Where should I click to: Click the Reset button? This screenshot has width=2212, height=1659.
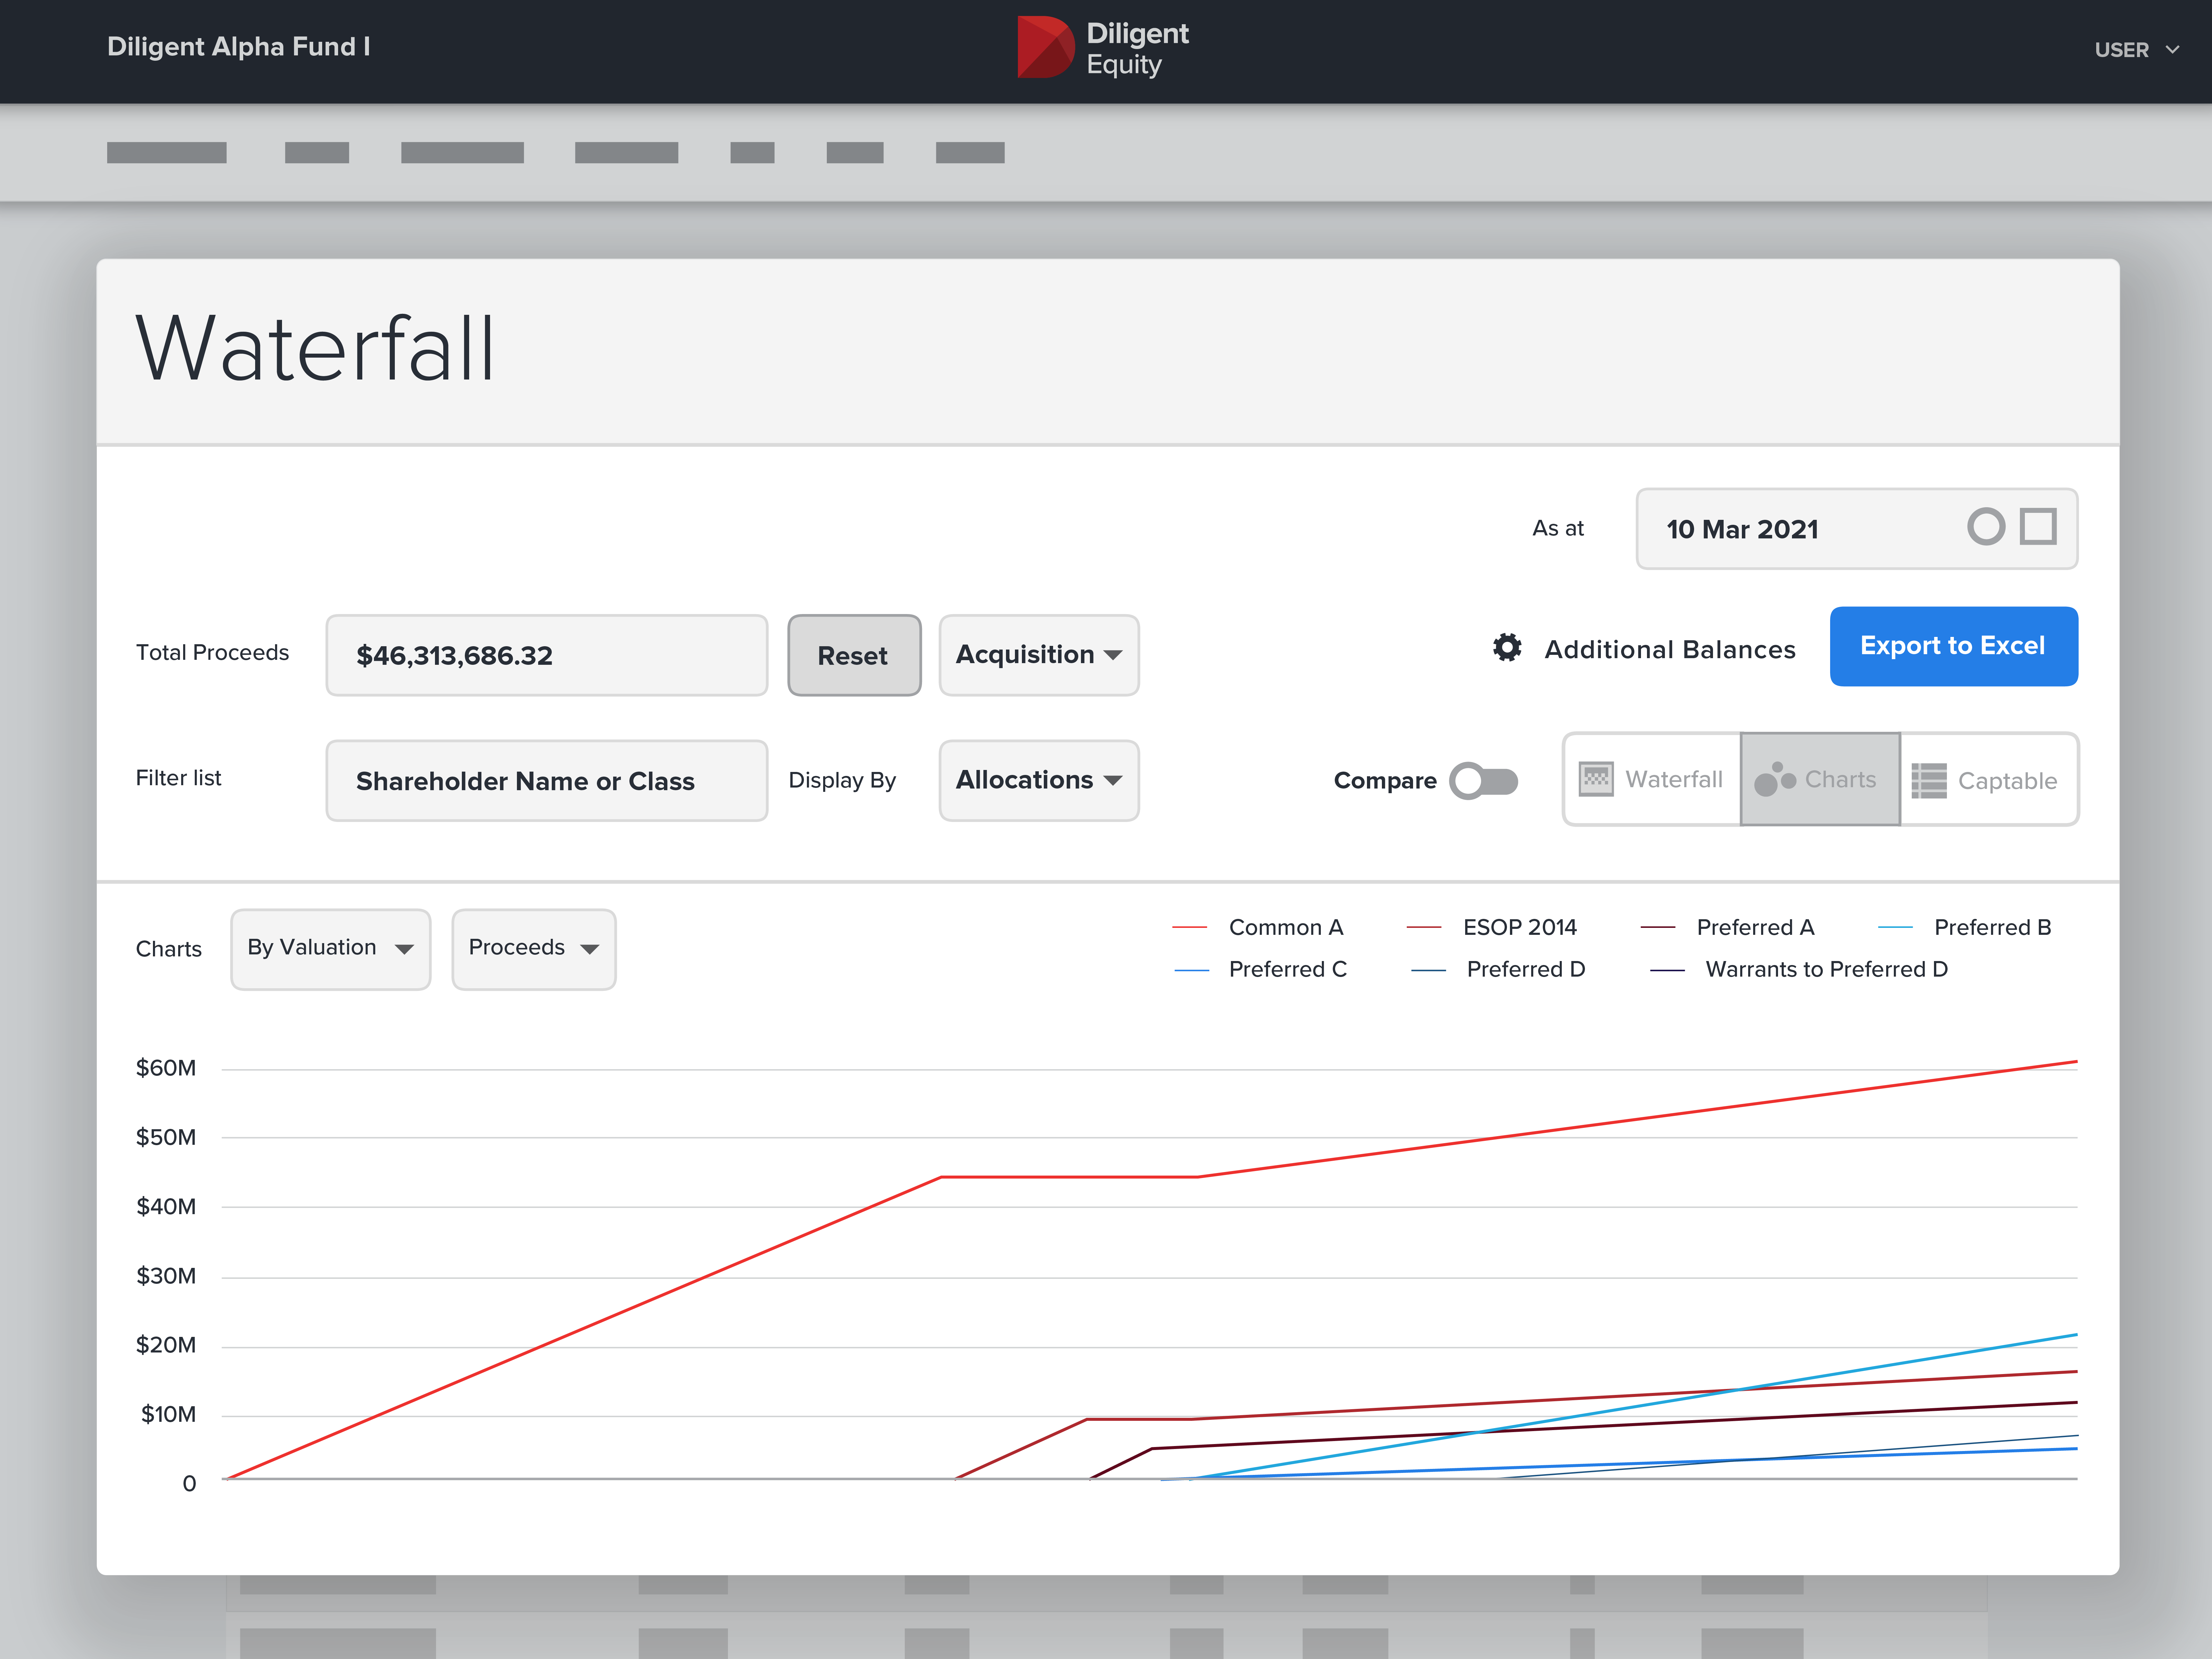point(852,655)
